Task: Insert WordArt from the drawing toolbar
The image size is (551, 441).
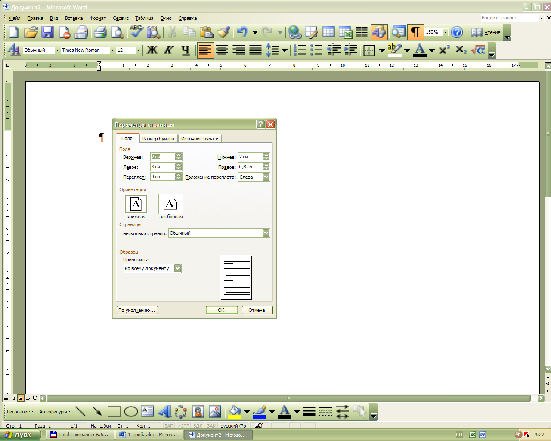Action: (164, 412)
